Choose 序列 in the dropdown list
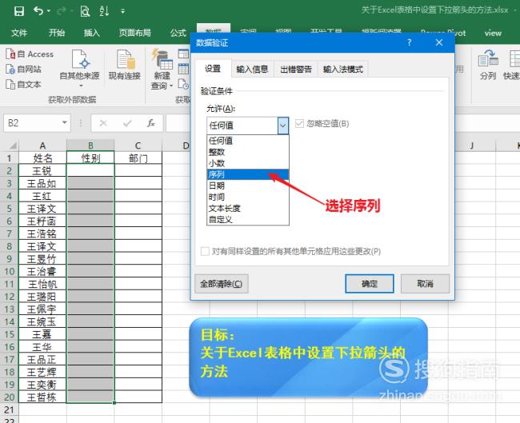520x423 pixels. point(248,174)
